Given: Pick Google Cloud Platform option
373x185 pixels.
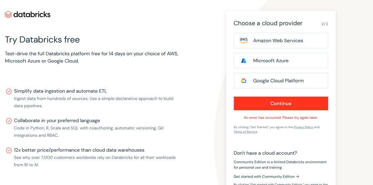Looking at the screenshot, I should point(281,81).
